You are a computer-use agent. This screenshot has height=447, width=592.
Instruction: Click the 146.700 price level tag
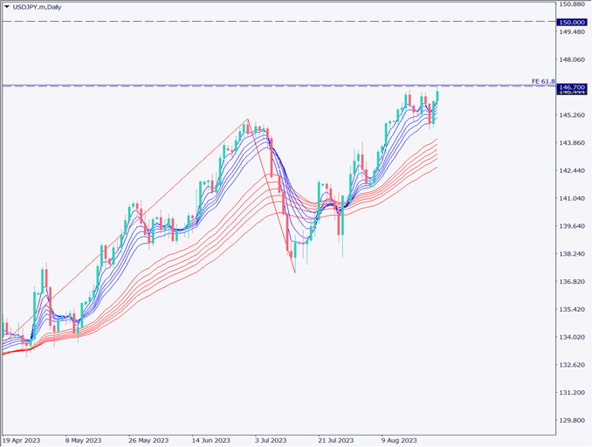571,88
